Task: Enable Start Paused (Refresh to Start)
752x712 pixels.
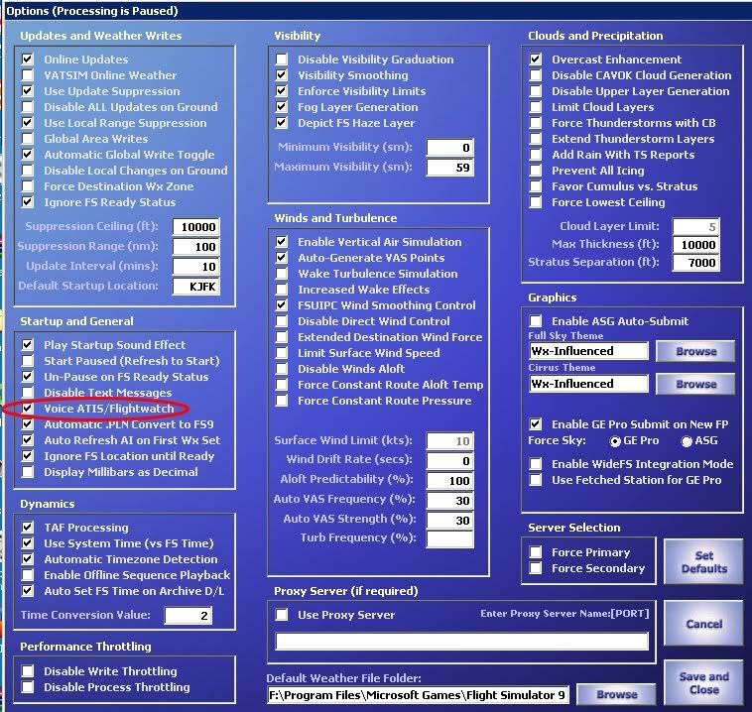Action: pos(28,361)
